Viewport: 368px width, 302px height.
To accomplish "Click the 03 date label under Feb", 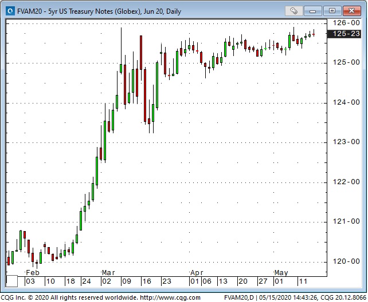I will tap(30, 281).
